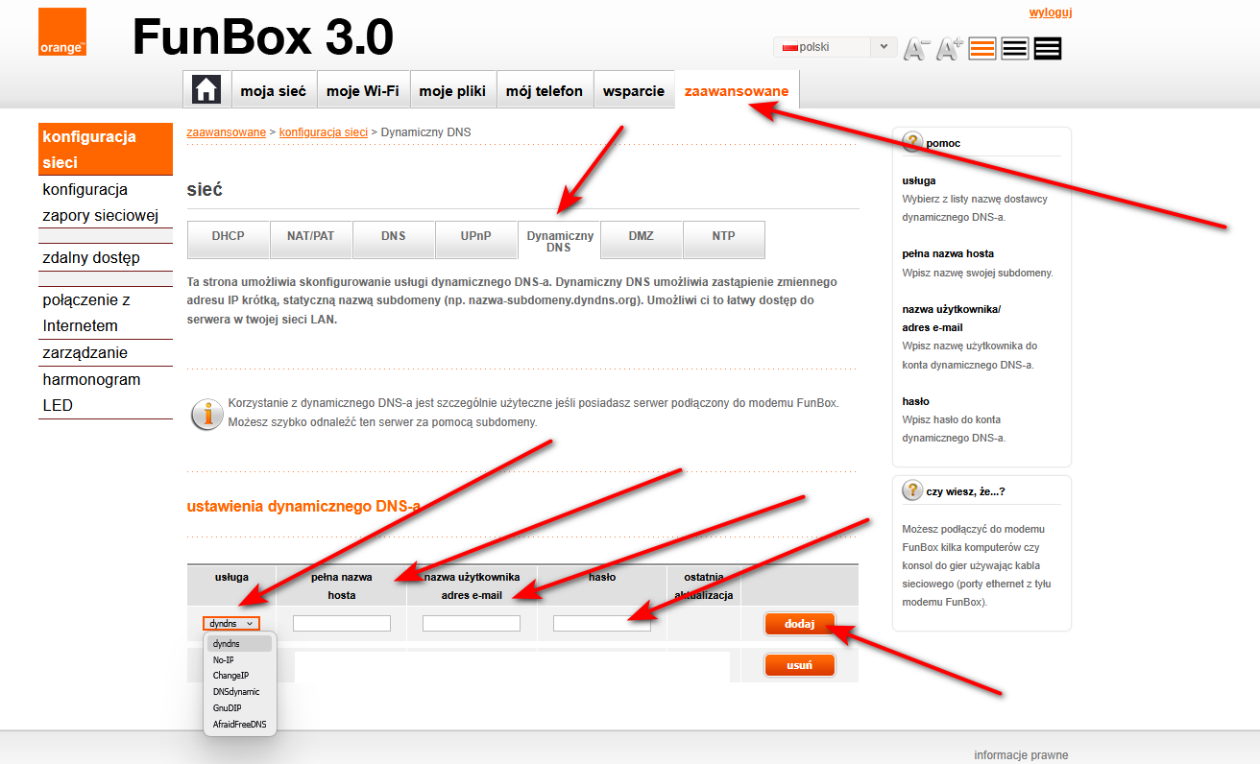Focus the pełna nazwa hosta input field
This screenshot has height=764, width=1260.
pos(342,624)
